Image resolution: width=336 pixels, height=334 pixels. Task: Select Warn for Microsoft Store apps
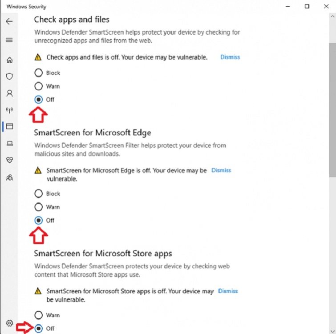click(x=39, y=315)
